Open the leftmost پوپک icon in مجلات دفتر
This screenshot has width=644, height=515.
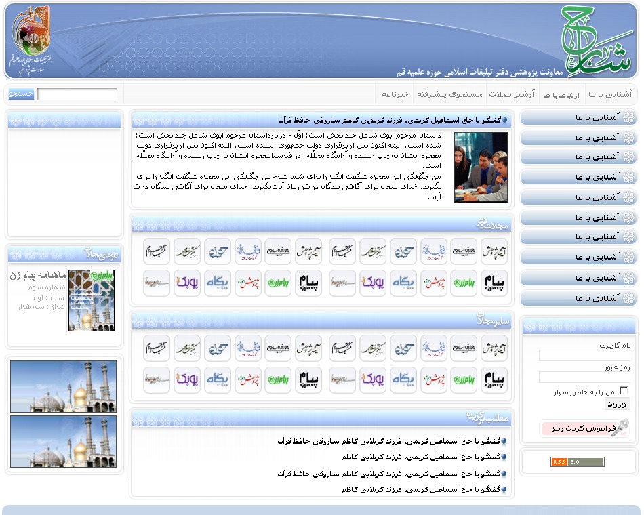187,283
